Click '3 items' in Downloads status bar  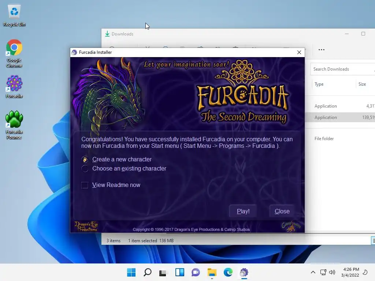coord(114,241)
